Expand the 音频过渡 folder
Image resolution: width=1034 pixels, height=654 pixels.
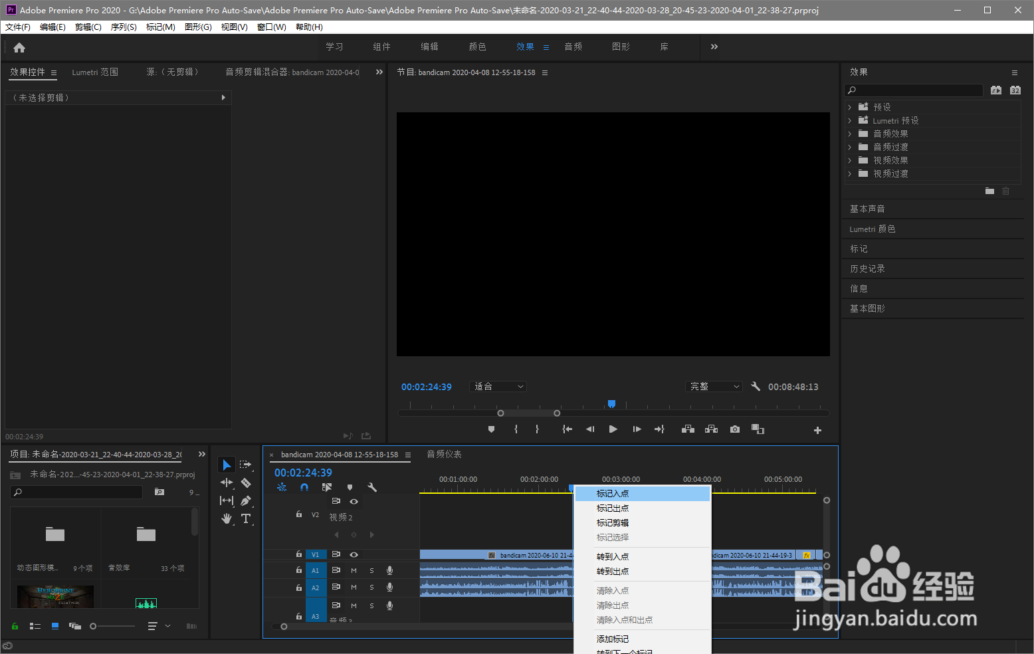click(849, 147)
